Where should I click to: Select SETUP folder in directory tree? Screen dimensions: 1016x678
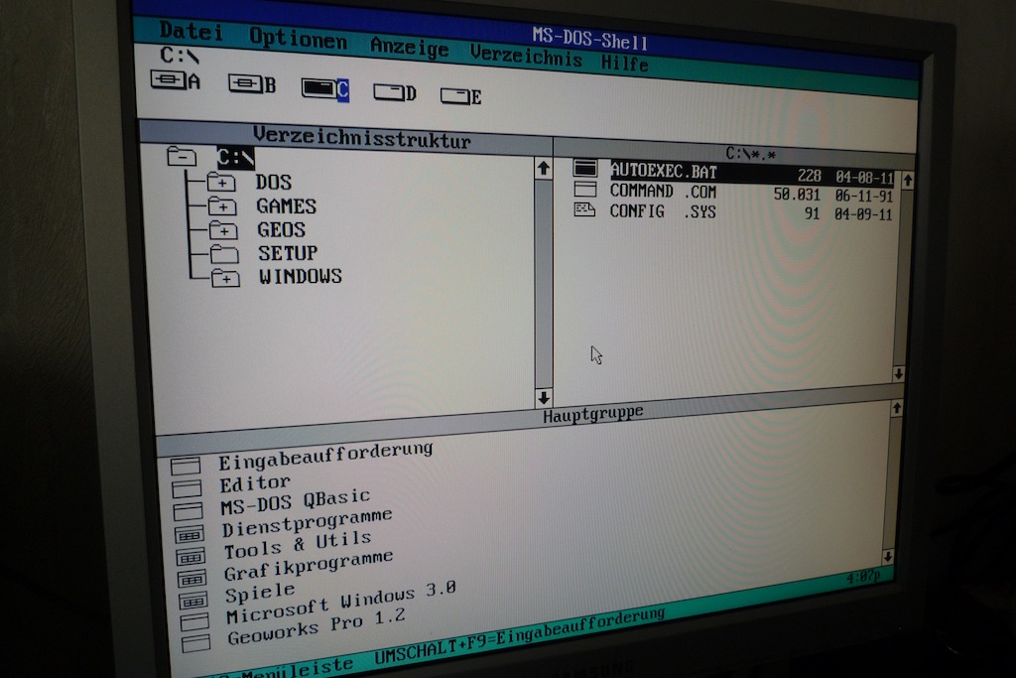[287, 253]
